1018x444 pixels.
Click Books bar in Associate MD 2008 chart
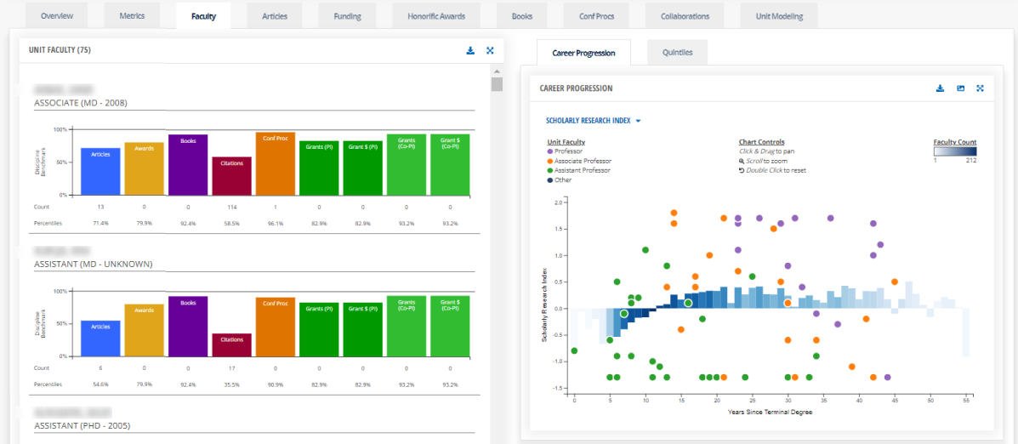pyautogui.click(x=188, y=165)
